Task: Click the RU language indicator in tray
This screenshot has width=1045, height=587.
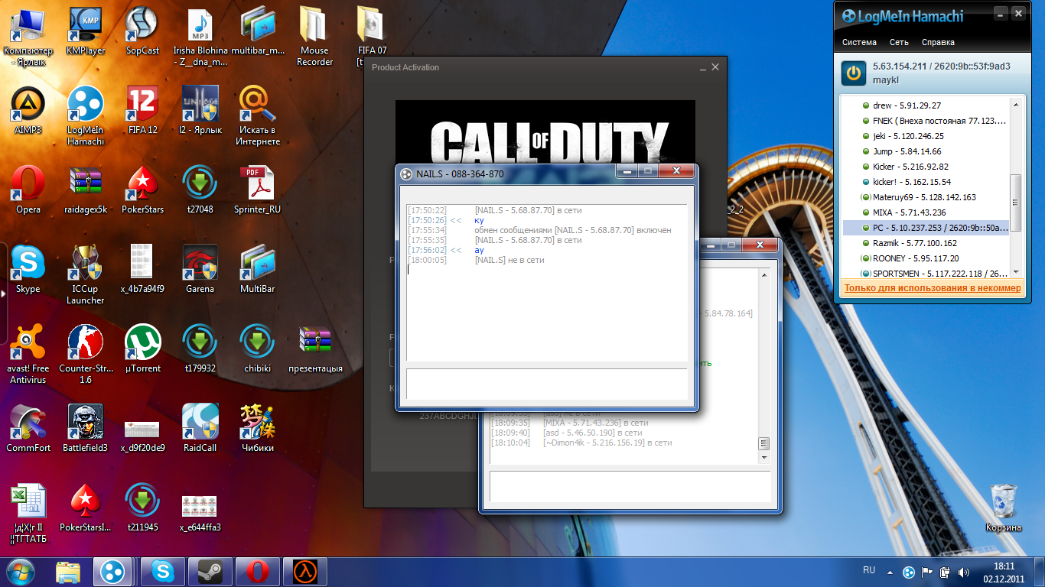Action: 869,570
